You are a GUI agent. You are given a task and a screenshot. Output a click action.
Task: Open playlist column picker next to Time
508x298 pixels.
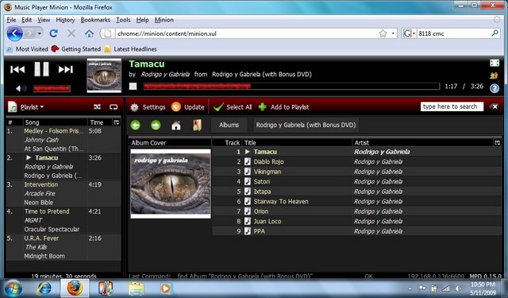point(117,122)
